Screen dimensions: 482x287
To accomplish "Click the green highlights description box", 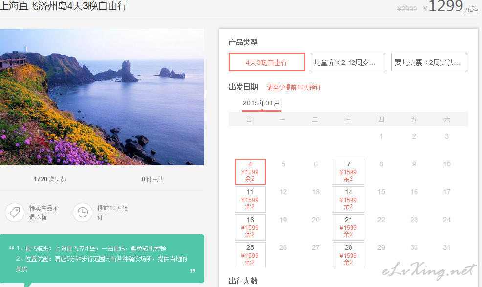I will [x=102, y=259].
